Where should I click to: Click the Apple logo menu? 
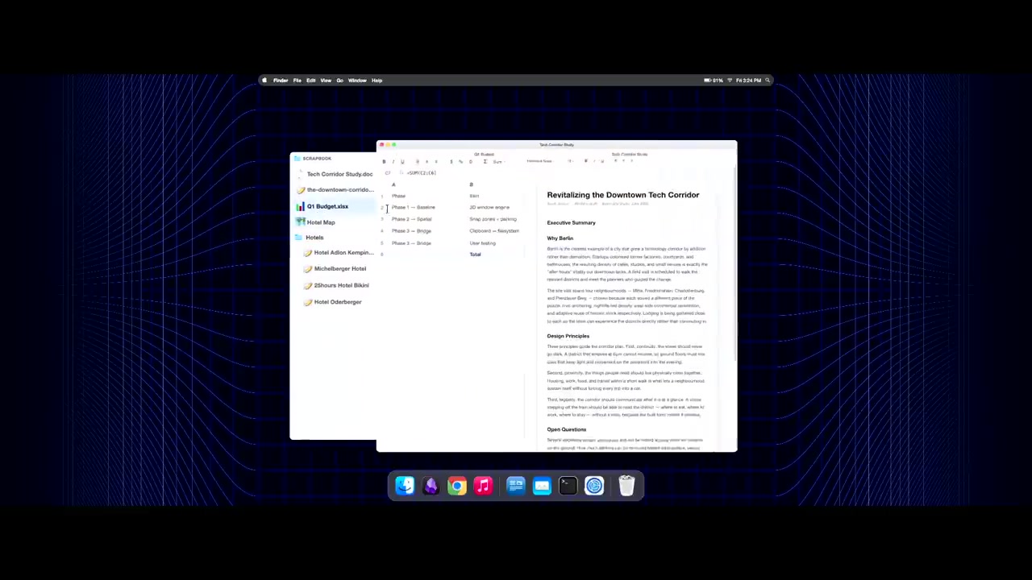click(264, 81)
